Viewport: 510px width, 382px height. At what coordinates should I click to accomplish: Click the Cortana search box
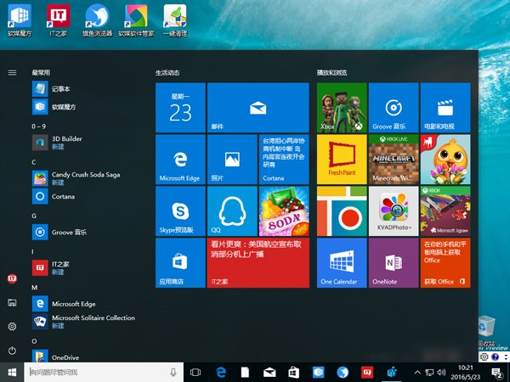[104, 373]
